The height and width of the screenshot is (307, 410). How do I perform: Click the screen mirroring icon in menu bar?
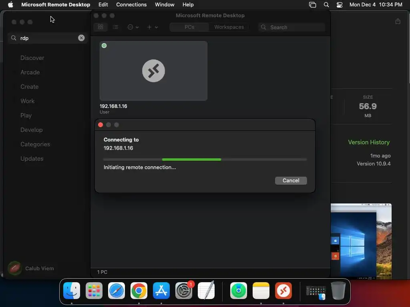[x=312, y=5]
